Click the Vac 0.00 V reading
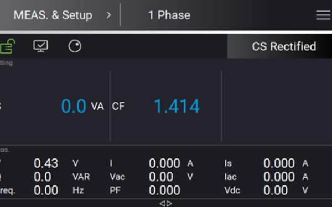This screenshot has width=332, height=207. click(152, 177)
